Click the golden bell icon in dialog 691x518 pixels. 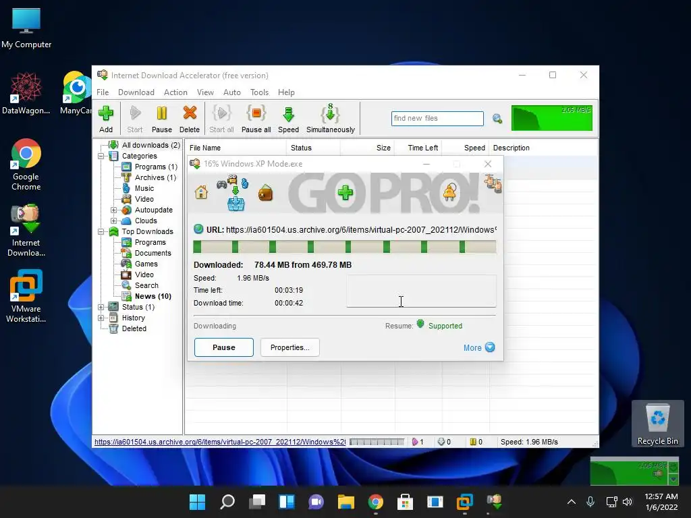[x=449, y=192]
